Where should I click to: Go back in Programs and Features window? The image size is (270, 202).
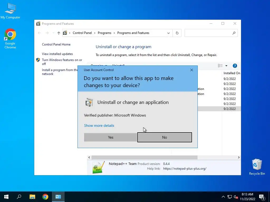point(39,33)
